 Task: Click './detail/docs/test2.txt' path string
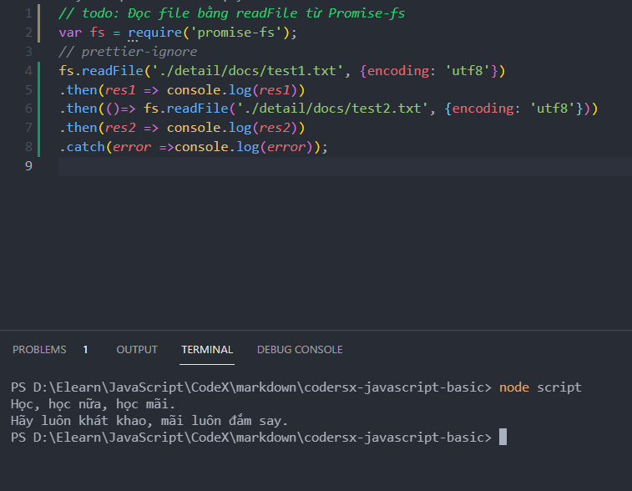tap(332, 109)
